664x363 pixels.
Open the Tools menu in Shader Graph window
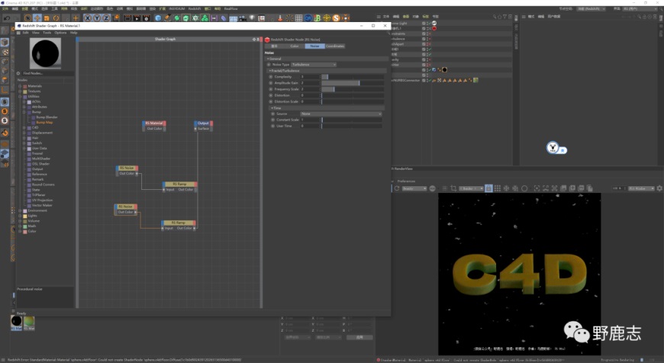click(47, 33)
